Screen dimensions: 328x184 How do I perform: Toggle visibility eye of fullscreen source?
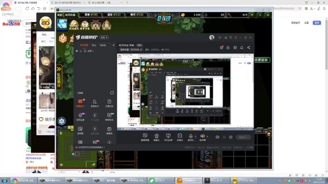click(77, 51)
